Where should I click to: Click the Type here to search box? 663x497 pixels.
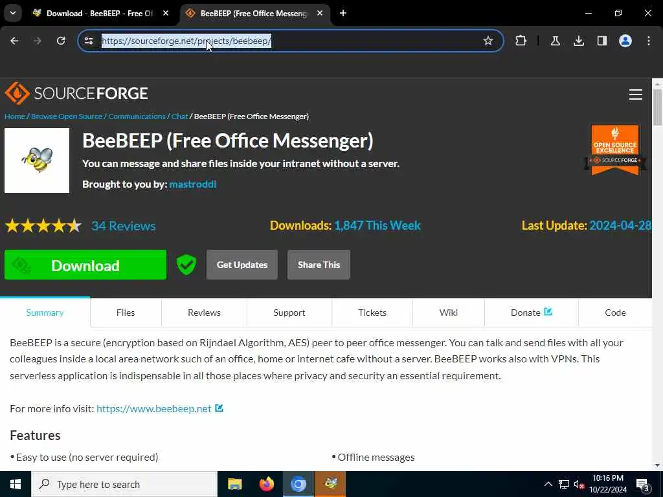(124, 484)
